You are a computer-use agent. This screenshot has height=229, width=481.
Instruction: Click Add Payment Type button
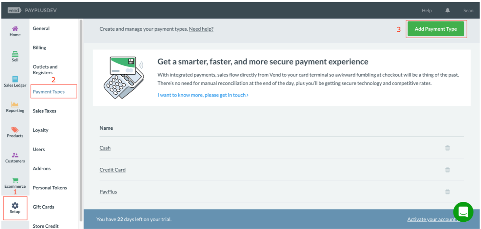pos(436,29)
